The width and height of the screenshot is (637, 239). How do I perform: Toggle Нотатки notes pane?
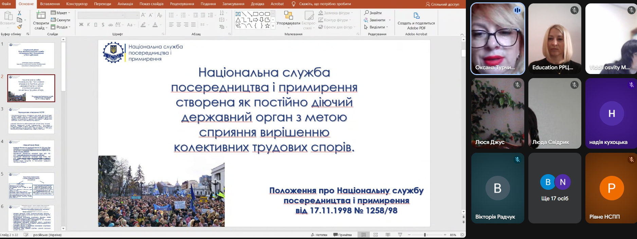point(319,235)
